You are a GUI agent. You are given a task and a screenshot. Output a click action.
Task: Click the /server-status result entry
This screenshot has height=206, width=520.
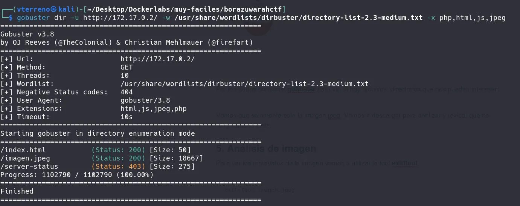(29, 167)
